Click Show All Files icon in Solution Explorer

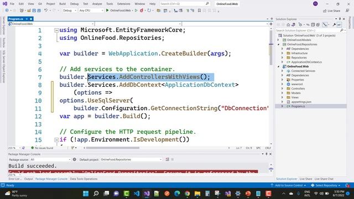tap(318, 25)
